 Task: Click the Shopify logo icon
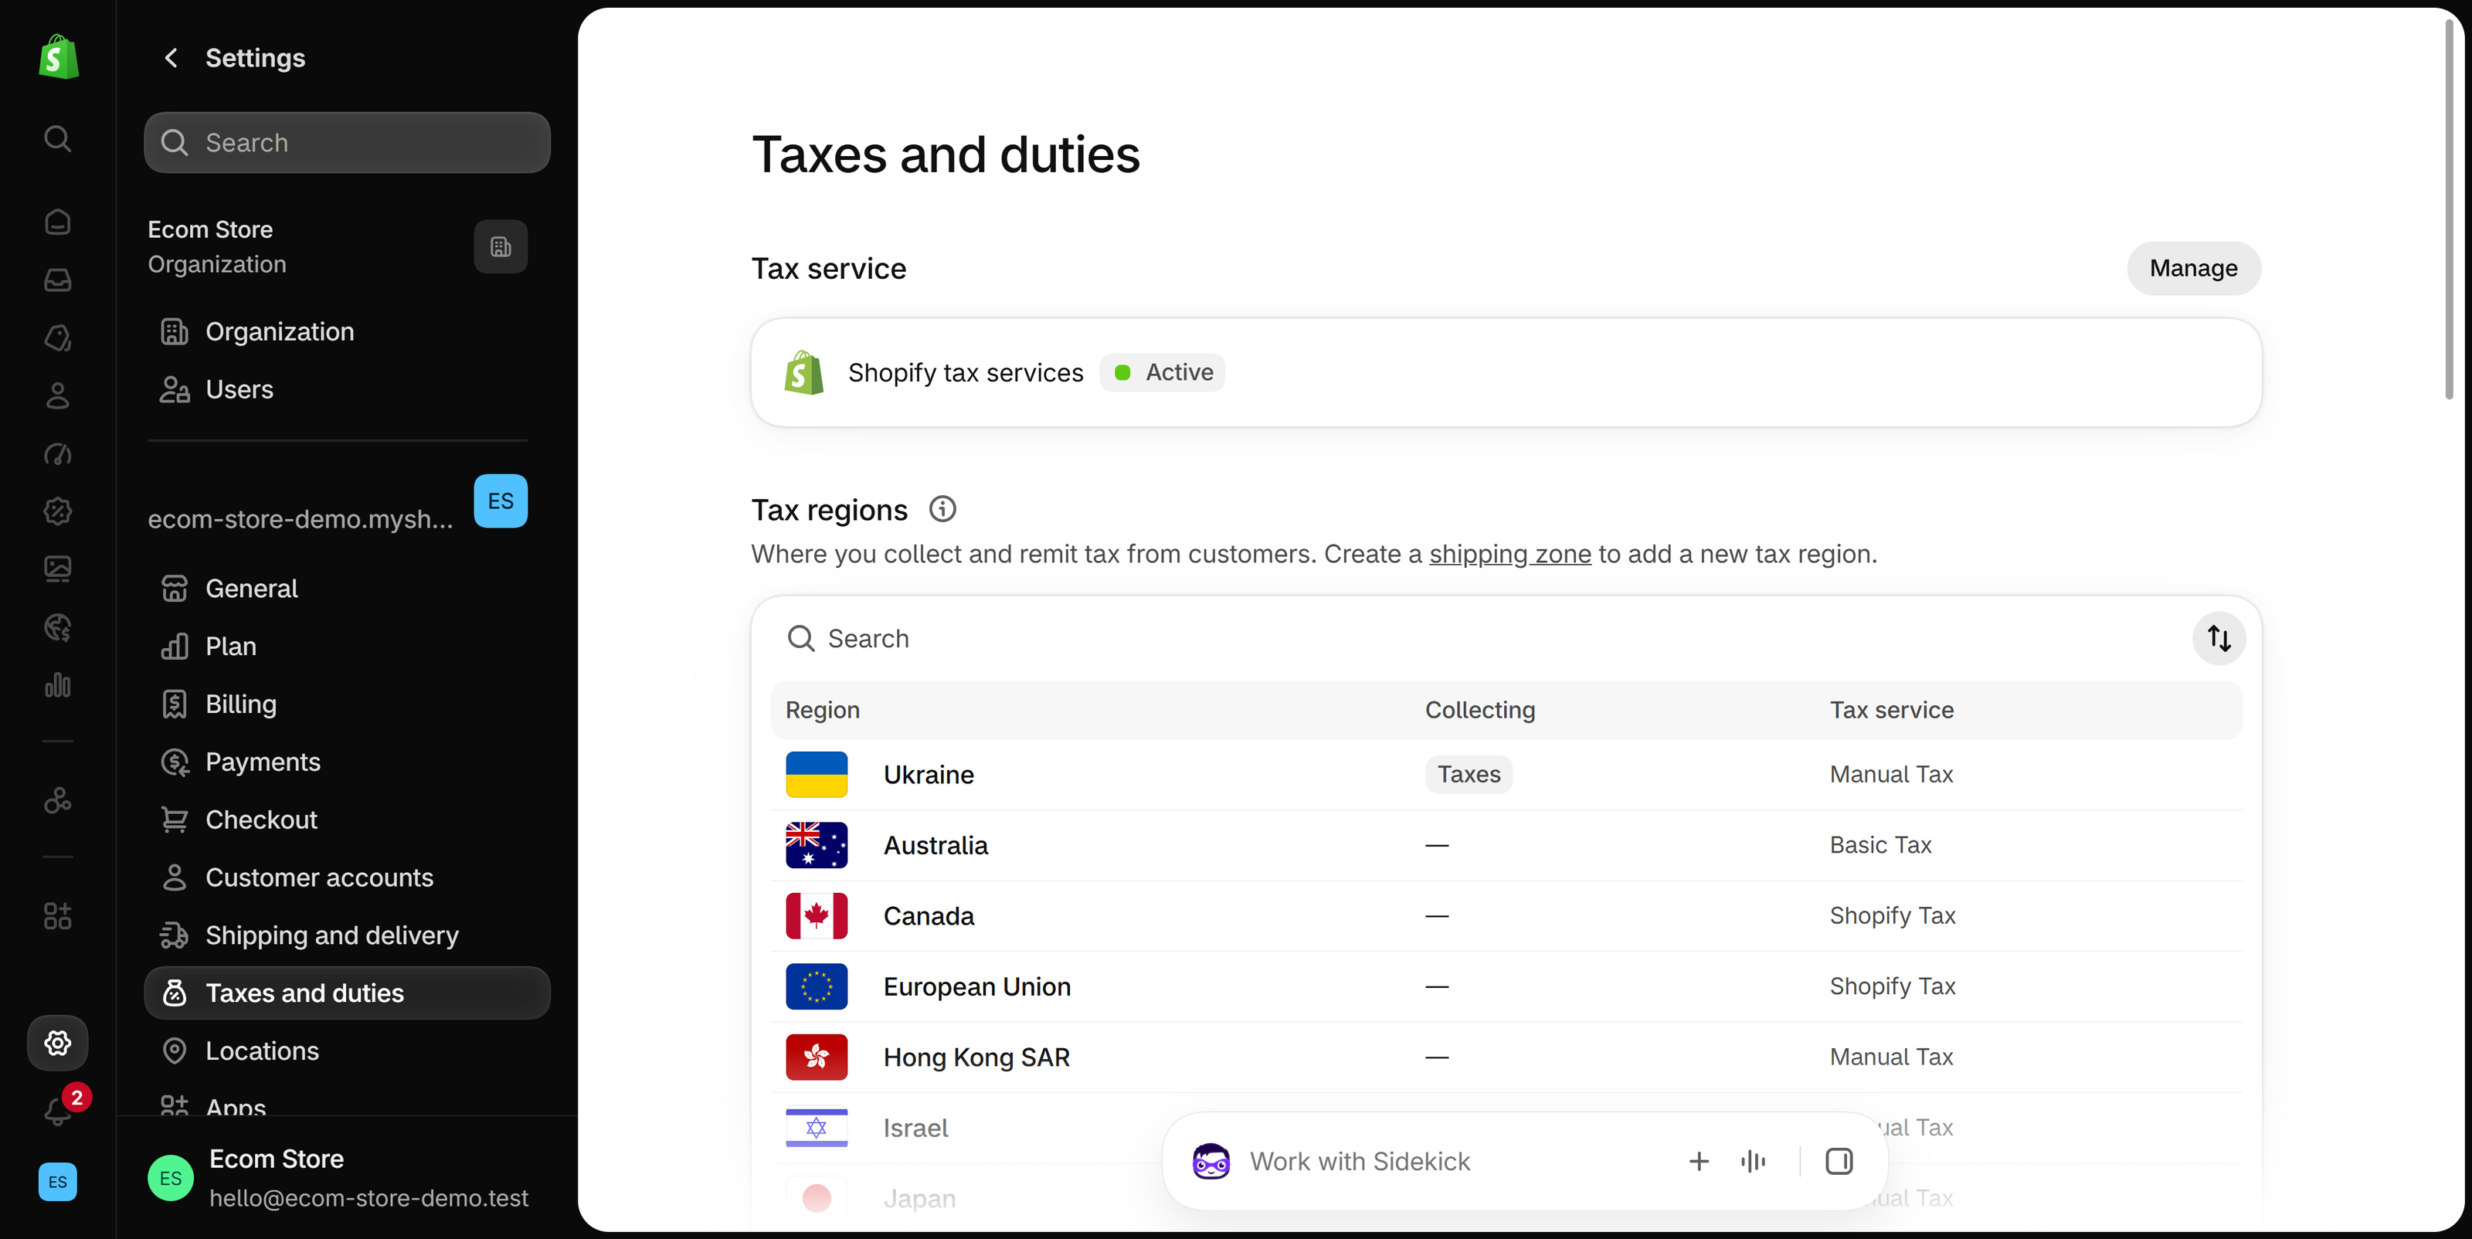point(58,58)
